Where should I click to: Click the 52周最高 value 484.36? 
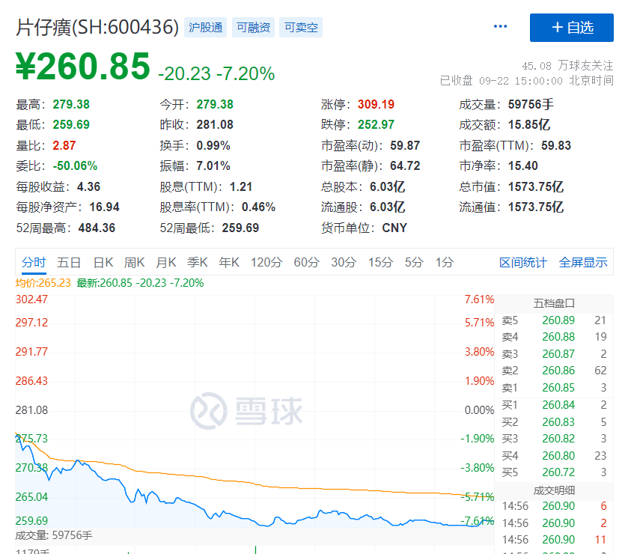[97, 228]
